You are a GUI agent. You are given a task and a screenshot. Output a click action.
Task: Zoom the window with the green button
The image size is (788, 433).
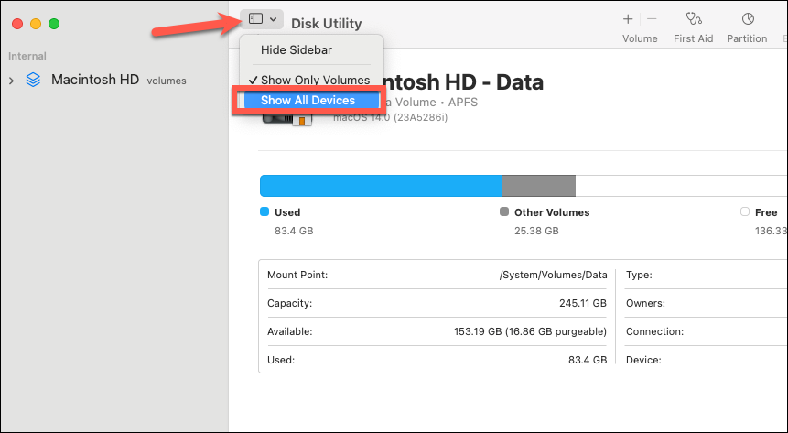pyautogui.click(x=54, y=24)
